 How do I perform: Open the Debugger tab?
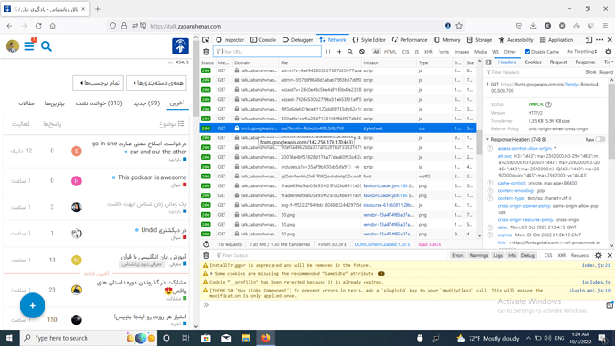point(298,39)
